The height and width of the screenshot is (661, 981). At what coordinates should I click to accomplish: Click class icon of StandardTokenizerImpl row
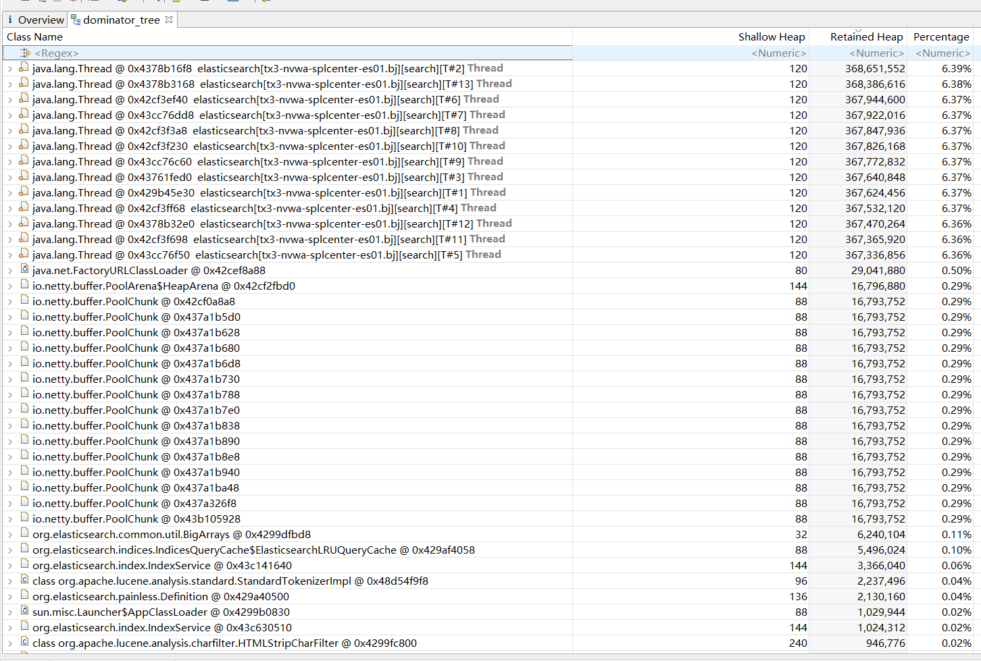pos(24,580)
